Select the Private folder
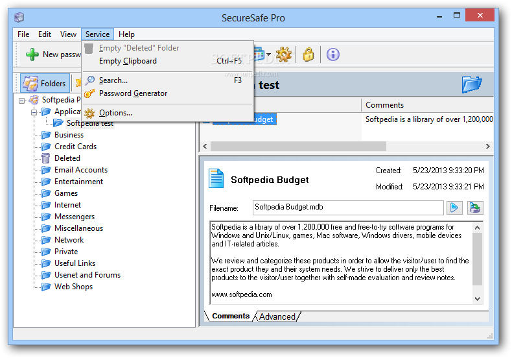The width and height of the screenshot is (512, 358). pos(66,252)
